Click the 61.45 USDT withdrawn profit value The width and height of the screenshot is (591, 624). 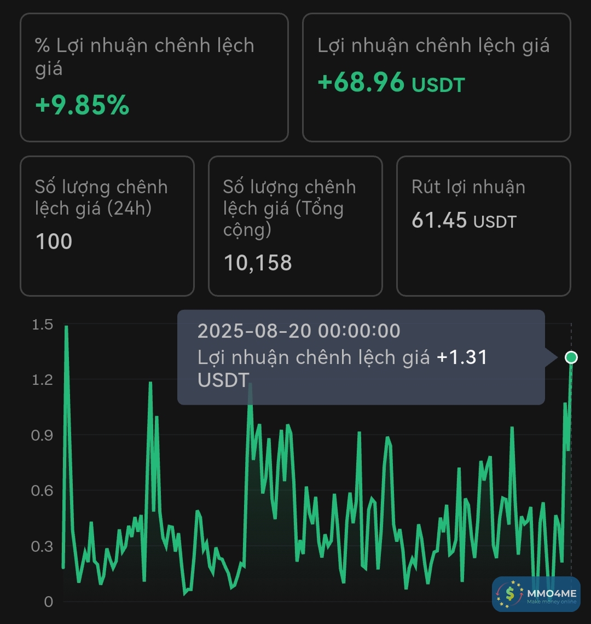(463, 221)
